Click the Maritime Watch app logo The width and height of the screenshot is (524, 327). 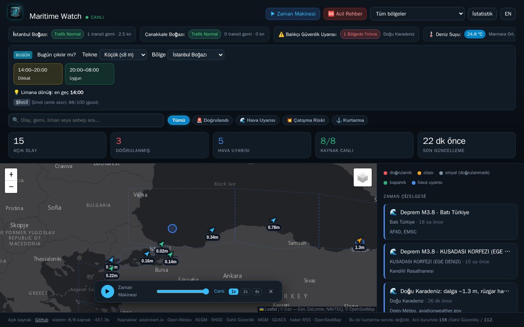pyautogui.click(x=15, y=12)
